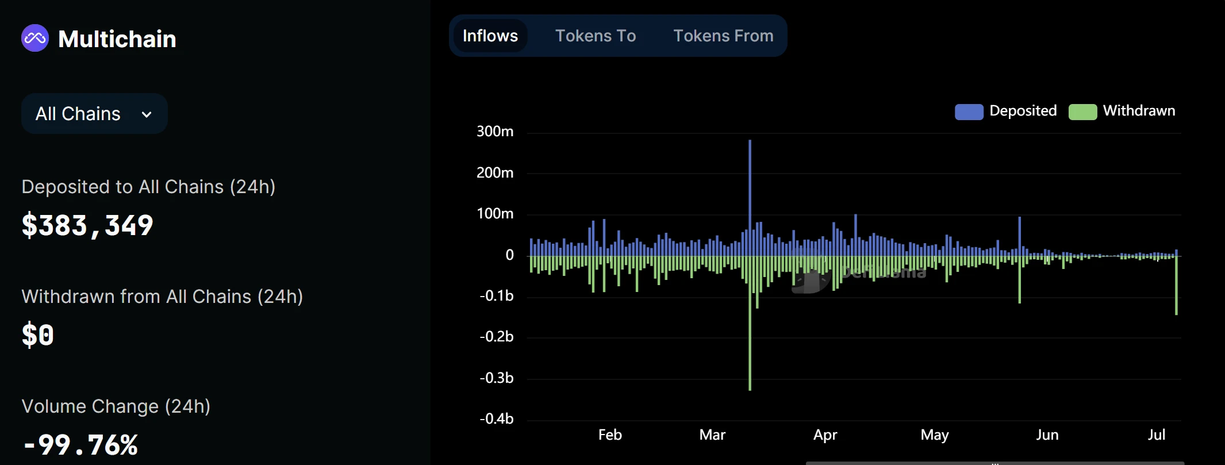
Task: Click the horizontal scrollbar below the chart
Action: click(x=994, y=462)
